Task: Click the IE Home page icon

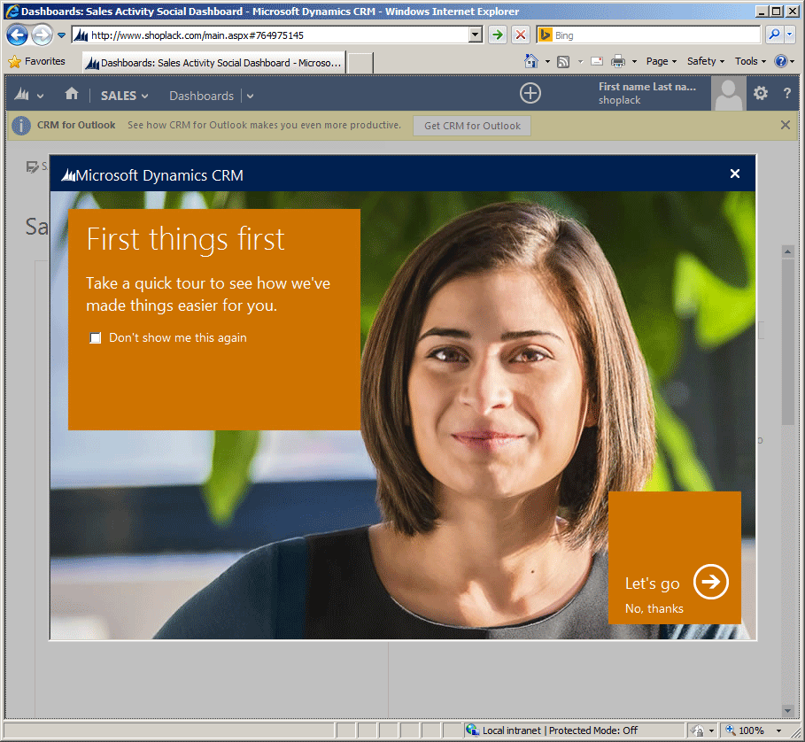Action: (x=530, y=62)
